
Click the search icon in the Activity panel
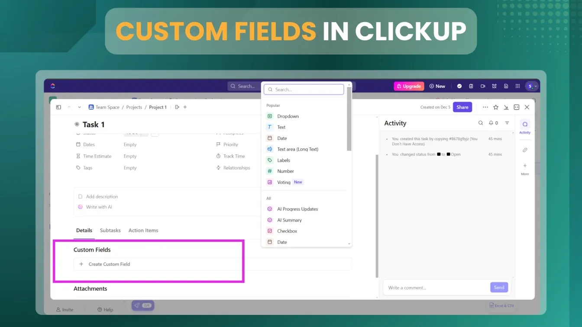[481, 123]
